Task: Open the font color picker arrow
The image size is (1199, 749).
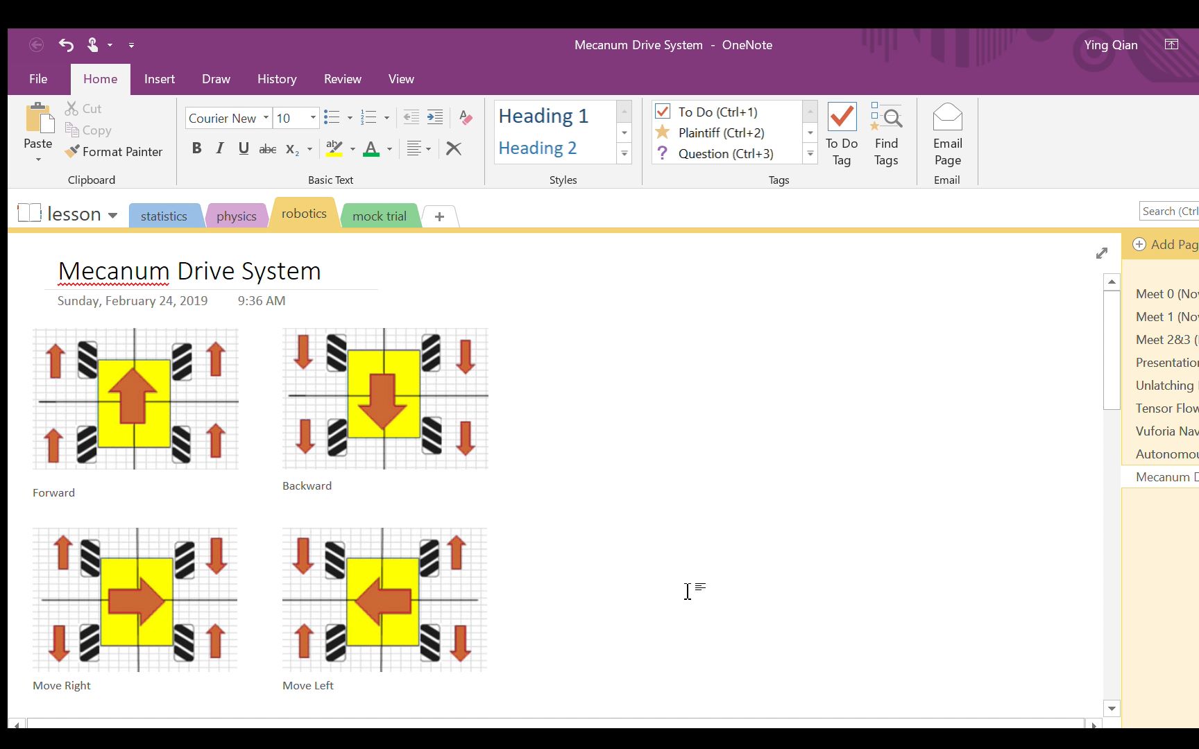Action: (389, 148)
